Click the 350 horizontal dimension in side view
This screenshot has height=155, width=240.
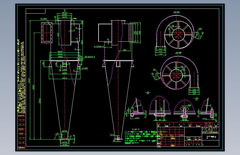click(125, 50)
